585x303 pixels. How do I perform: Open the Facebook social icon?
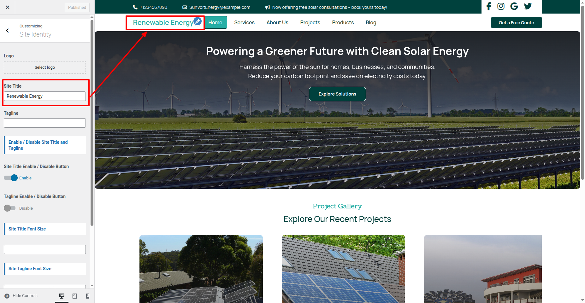click(489, 6)
